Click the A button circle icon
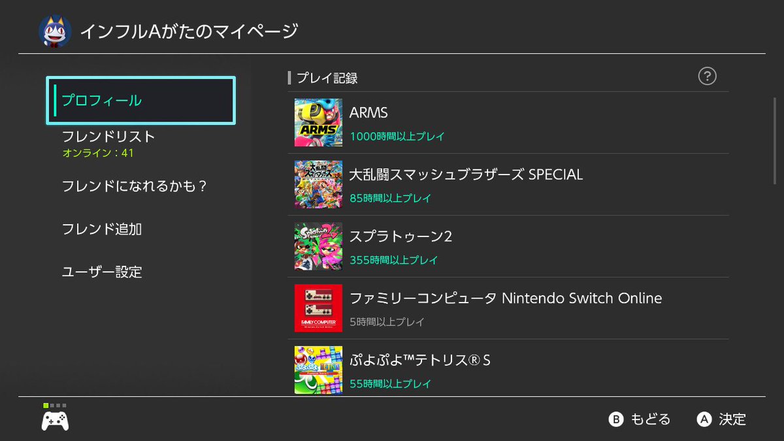784x441 pixels. [704, 419]
